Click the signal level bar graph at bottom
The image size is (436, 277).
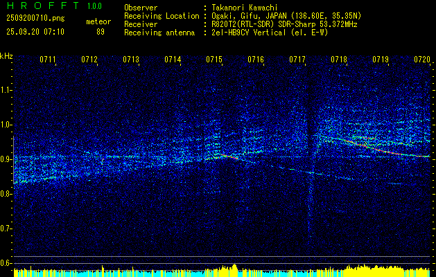coord(222,271)
